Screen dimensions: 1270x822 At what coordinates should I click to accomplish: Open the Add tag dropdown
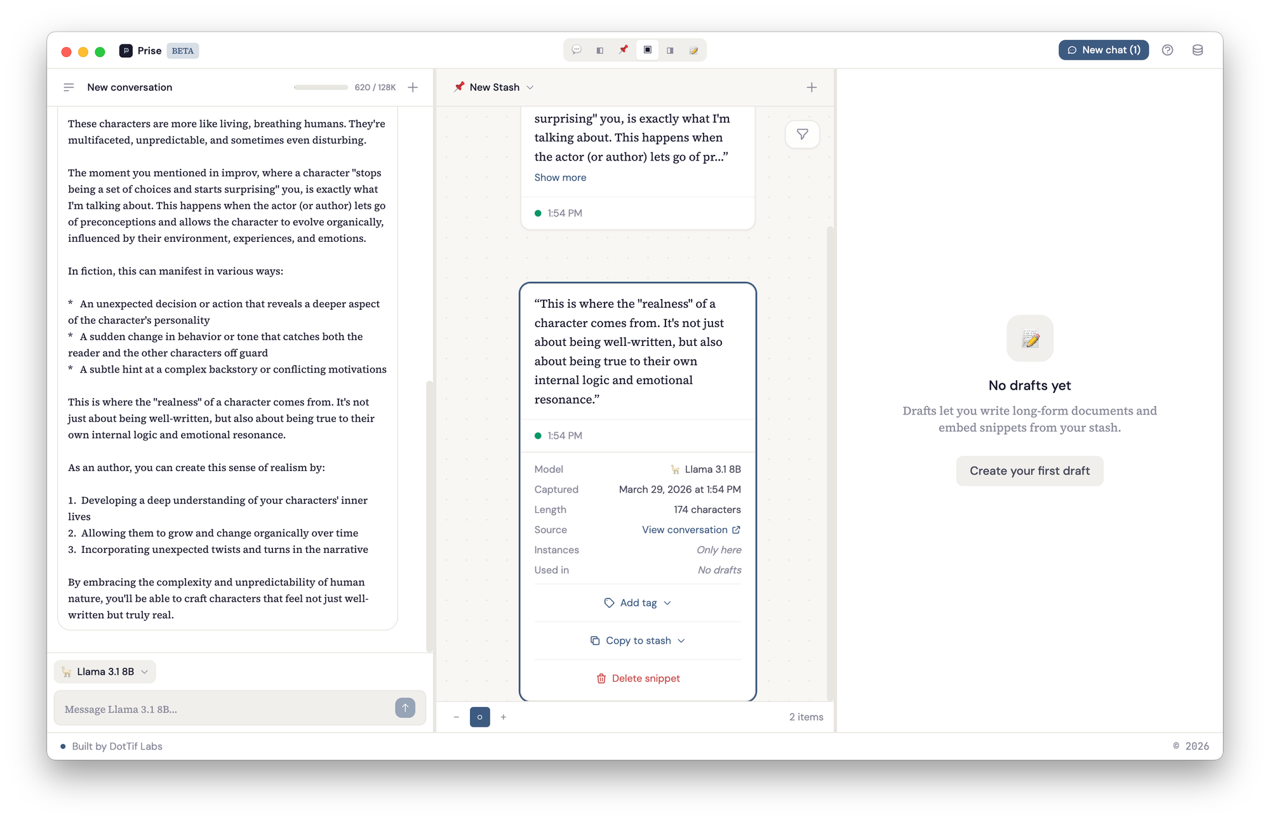[638, 603]
